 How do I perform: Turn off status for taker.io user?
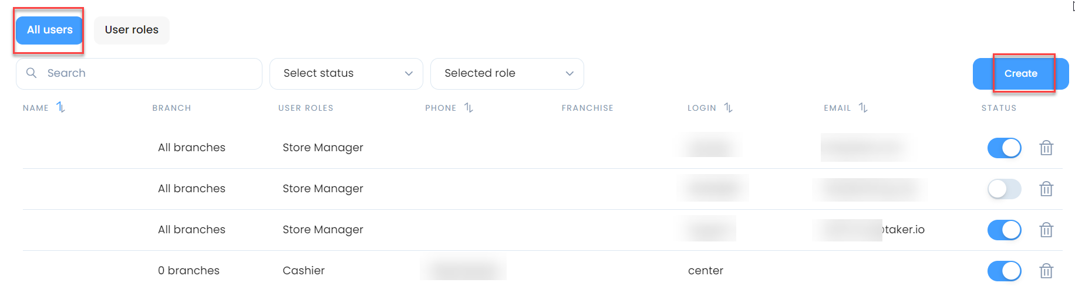1005,230
